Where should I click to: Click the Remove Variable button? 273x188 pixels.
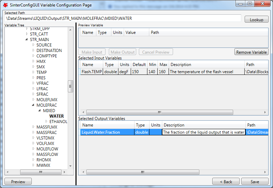click(x=252, y=52)
